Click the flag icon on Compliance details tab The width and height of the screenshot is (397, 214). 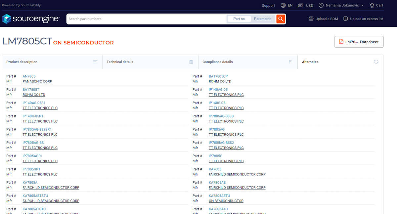pyautogui.click(x=290, y=62)
